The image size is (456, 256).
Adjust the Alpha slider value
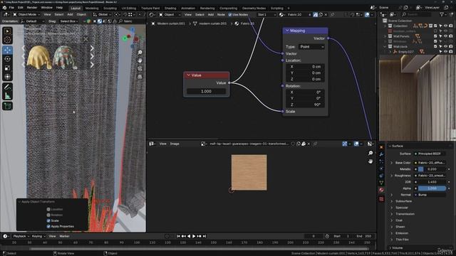pyautogui.click(x=432, y=188)
